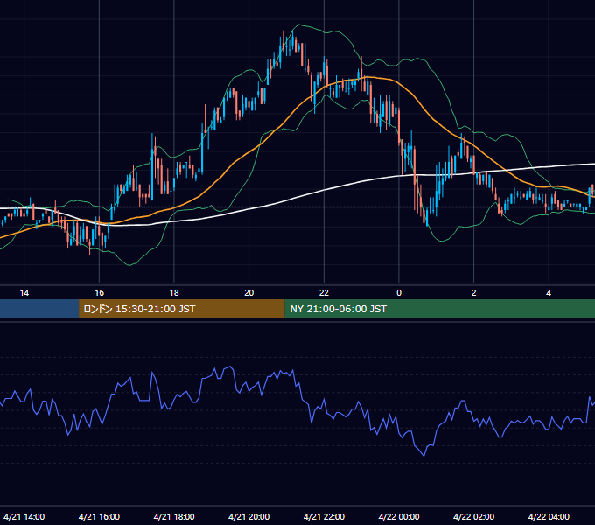Click the hour label 0 on price chart axis
The image size is (595, 525).
(399, 293)
